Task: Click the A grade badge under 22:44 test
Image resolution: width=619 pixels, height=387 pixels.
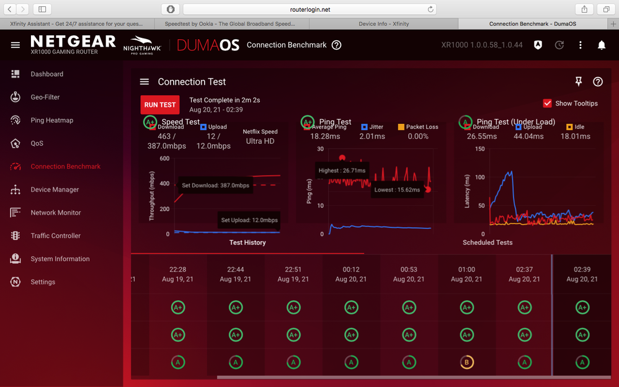Action: coord(236,362)
